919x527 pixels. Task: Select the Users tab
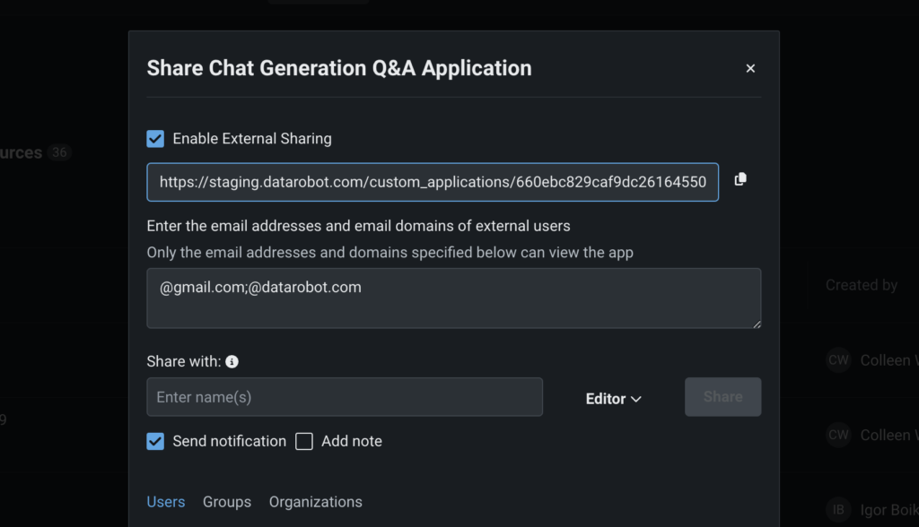pos(166,501)
